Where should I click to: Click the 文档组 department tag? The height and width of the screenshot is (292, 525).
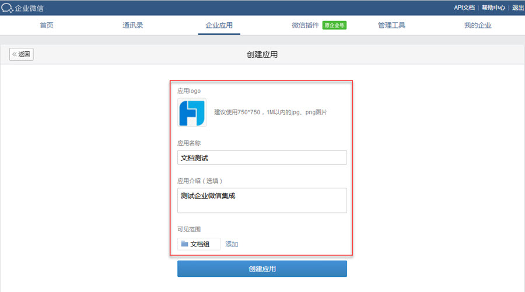[x=199, y=244]
